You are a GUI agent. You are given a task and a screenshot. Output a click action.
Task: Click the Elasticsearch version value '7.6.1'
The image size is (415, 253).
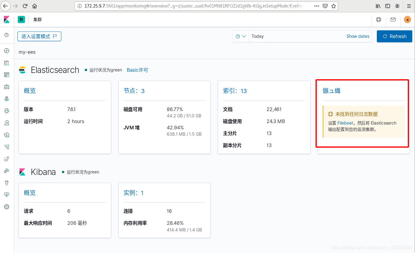[72, 110]
